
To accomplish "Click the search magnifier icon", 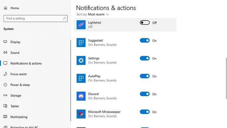I will coord(65,19).
